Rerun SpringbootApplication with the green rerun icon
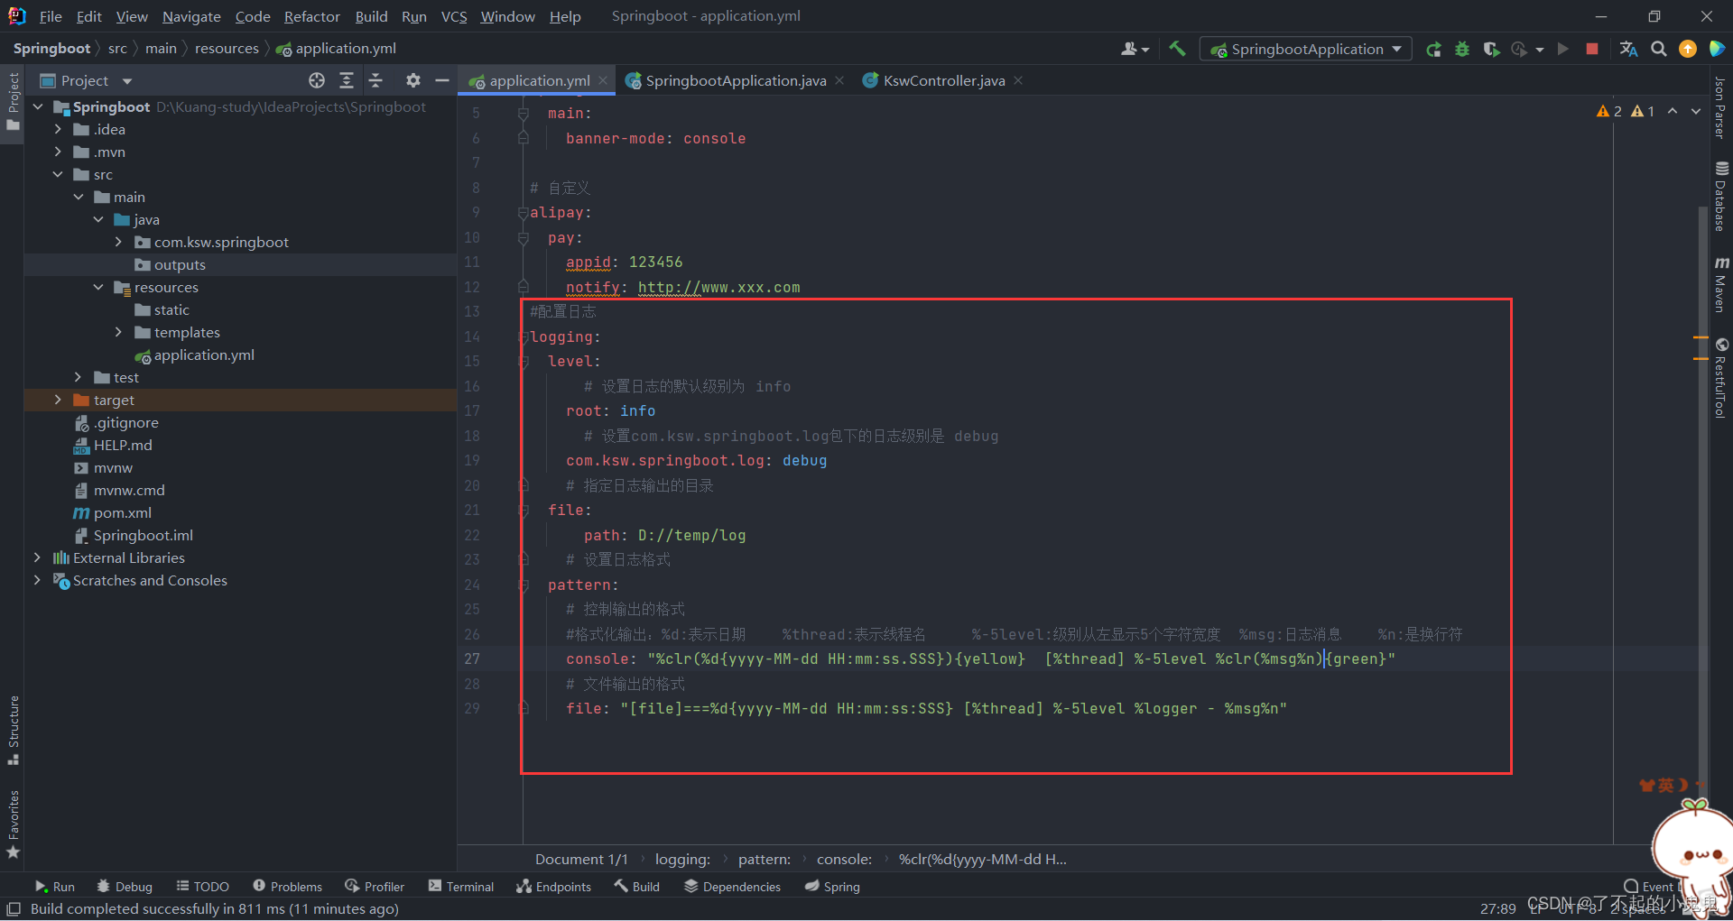 point(1433,49)
